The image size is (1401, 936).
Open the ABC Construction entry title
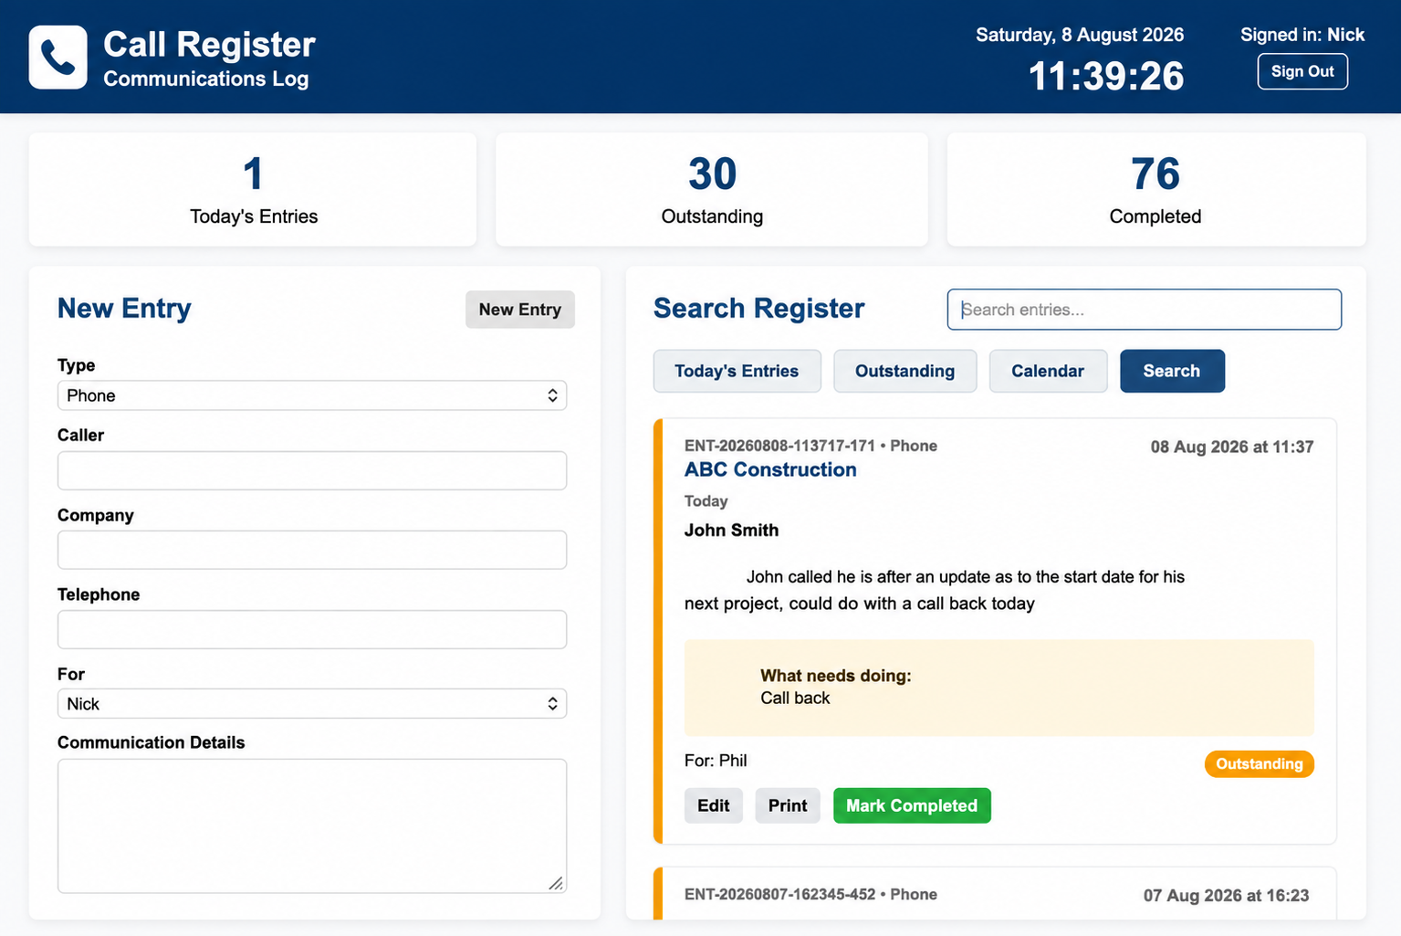(x=770, y=469)
